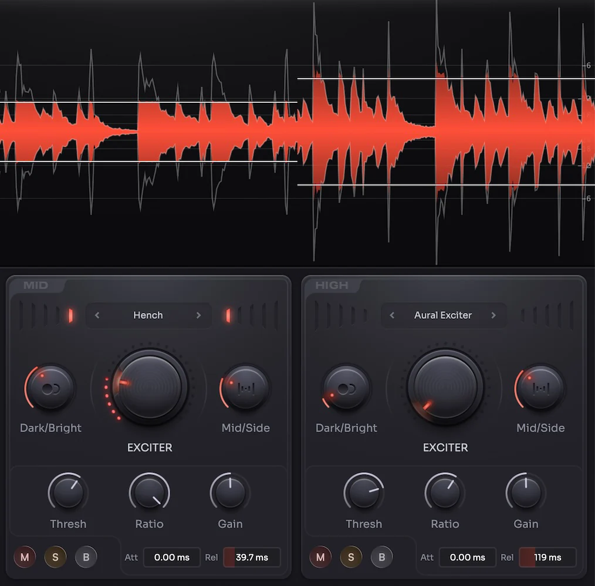Flip the Dark/Bright switch on the MID band
This screenshot has width=595, height=586.
pos(49,388)
